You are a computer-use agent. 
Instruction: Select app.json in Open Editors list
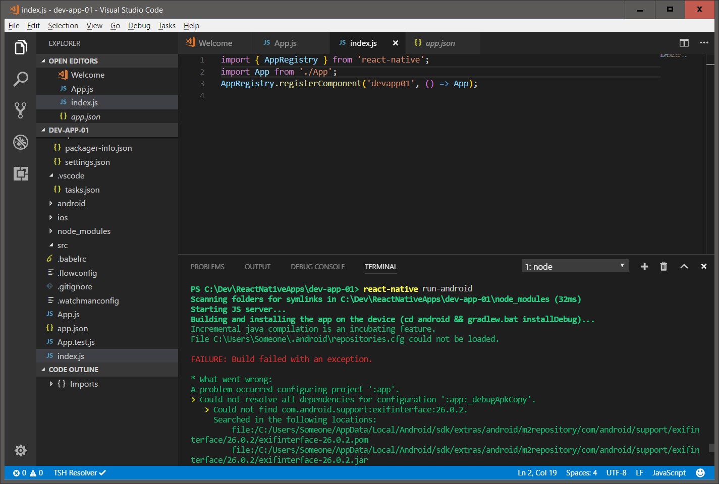click(x=107, y=117)
